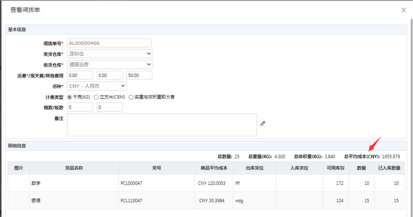Select the 千克(KG) radio button

click(x=70, y=97)
